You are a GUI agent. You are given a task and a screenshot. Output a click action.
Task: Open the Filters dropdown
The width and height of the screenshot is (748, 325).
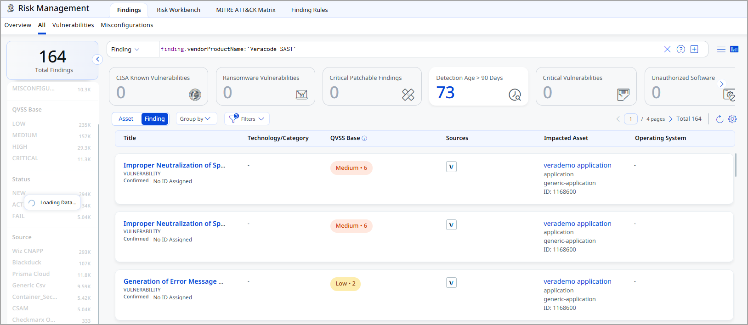point(247,119)
